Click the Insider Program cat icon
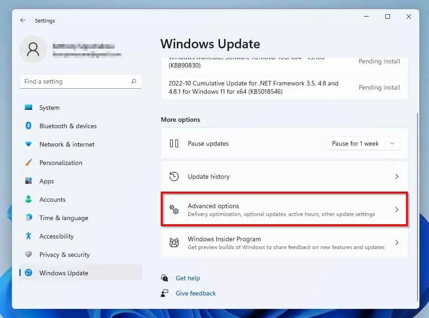Image resolution: width=429 pixels, height=318 pixels. coord(174,243)
